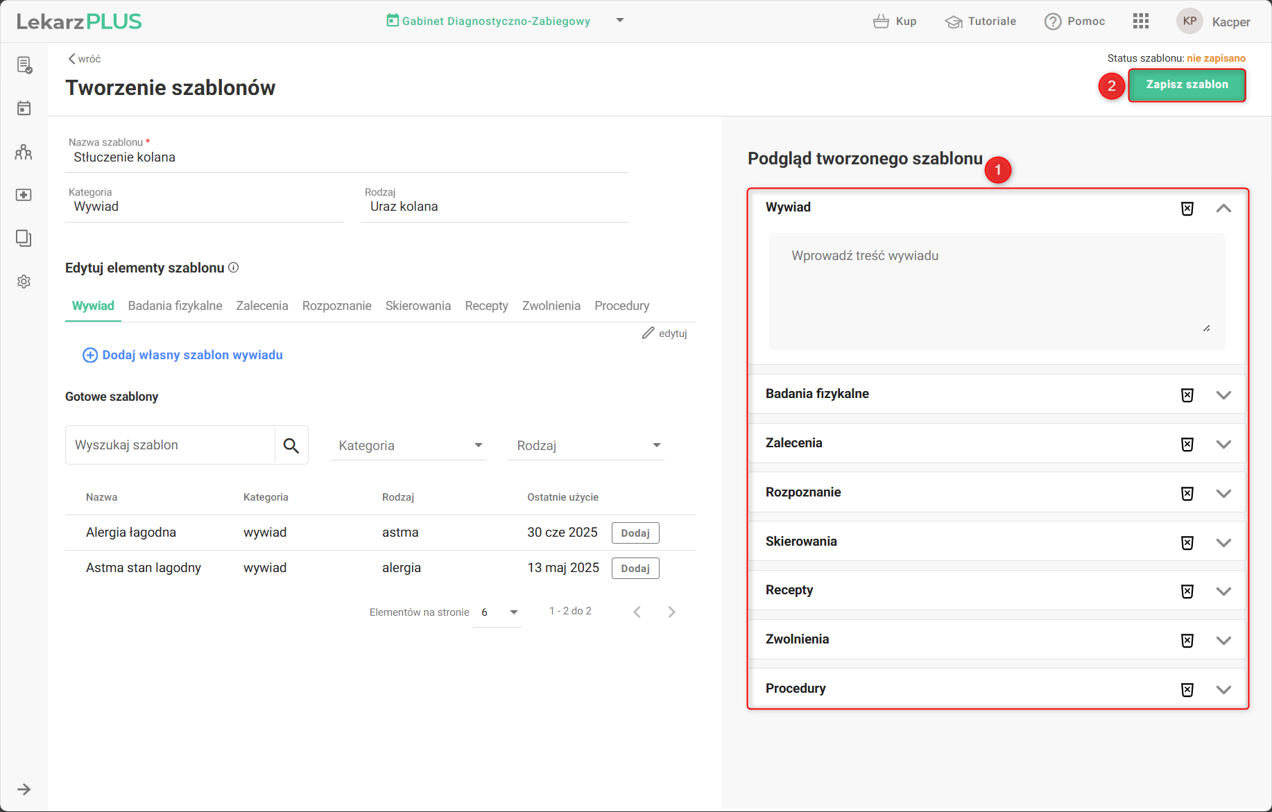Open the settings gear in sidebar
Image resolution: width=1272 pixels, height=812 pixels.
pos(24,282)
